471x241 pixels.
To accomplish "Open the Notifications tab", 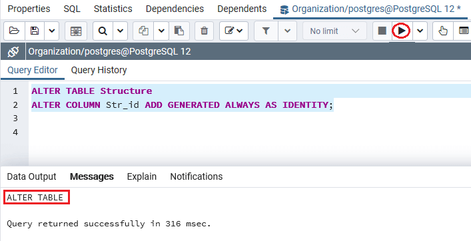I will coord(197,176).
